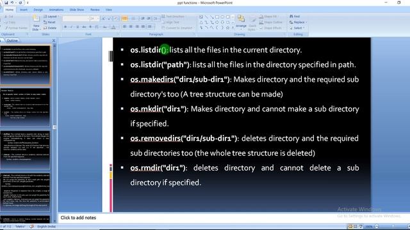This screenshot has width=410, height=230.
Task: Toggle Align Text Right
Action: [x=137, y=27]
